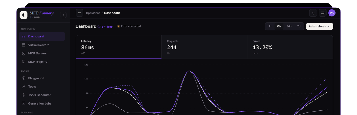The height and width of the screenshot is (115, 357).
Task: Open the MCP Registry page
Action: 42,62
